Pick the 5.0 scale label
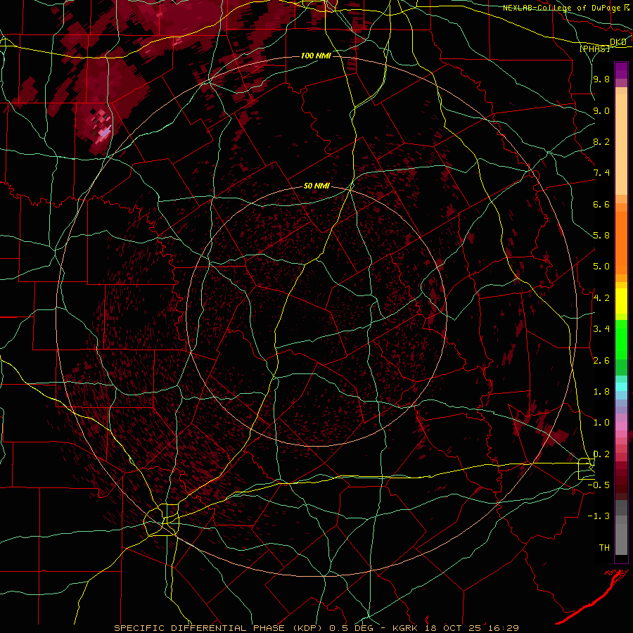The width and height of the screenshot is (633, 633). (x=601, y=267)
